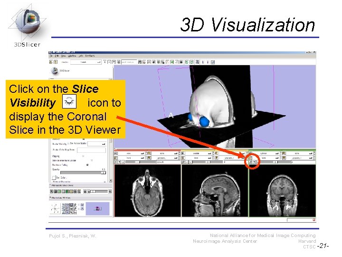Toggle Slice intersections visible checkbox
Image resolution: width=342 pixels, height=257 pixels.
coord(92,160)
